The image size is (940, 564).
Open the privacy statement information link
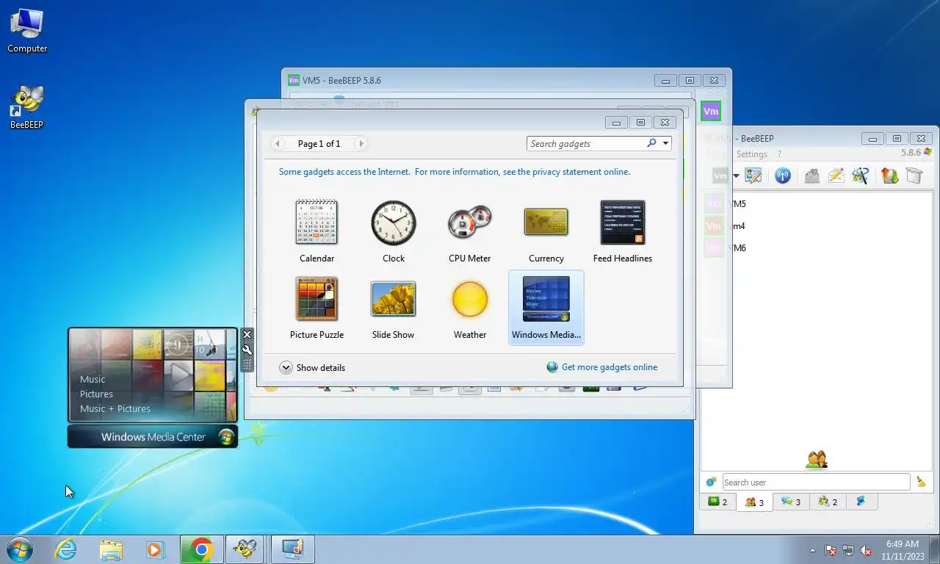[x=454, y=172]
